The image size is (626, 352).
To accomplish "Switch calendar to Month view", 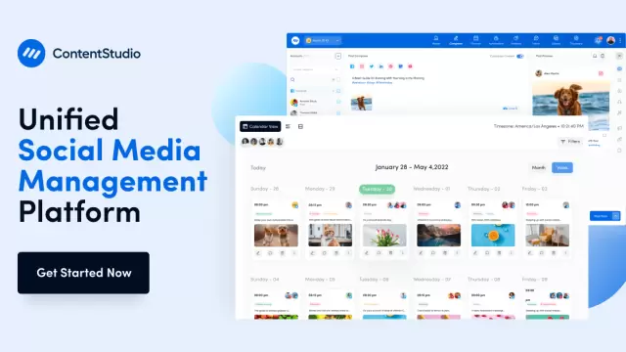I will coord(539,167).
